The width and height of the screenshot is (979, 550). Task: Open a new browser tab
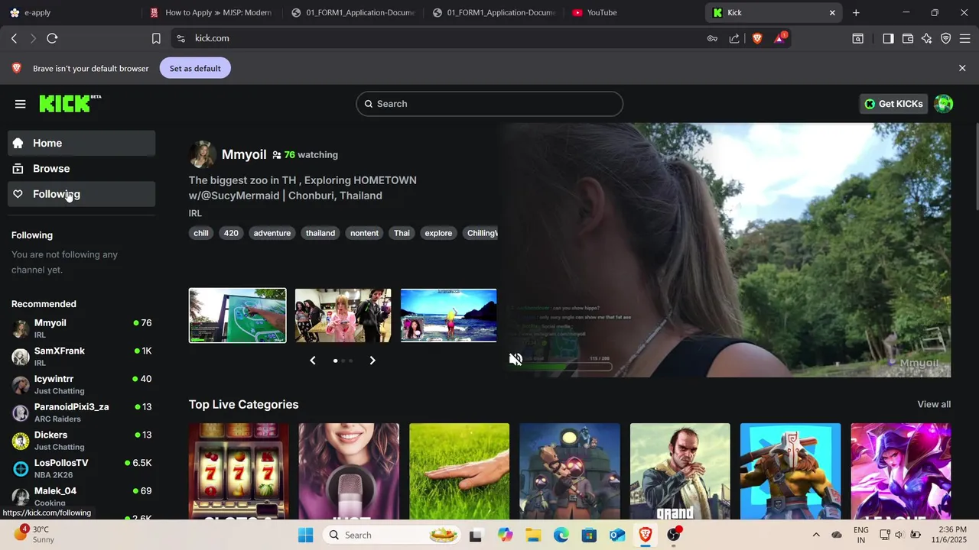(x=856, y=12)
